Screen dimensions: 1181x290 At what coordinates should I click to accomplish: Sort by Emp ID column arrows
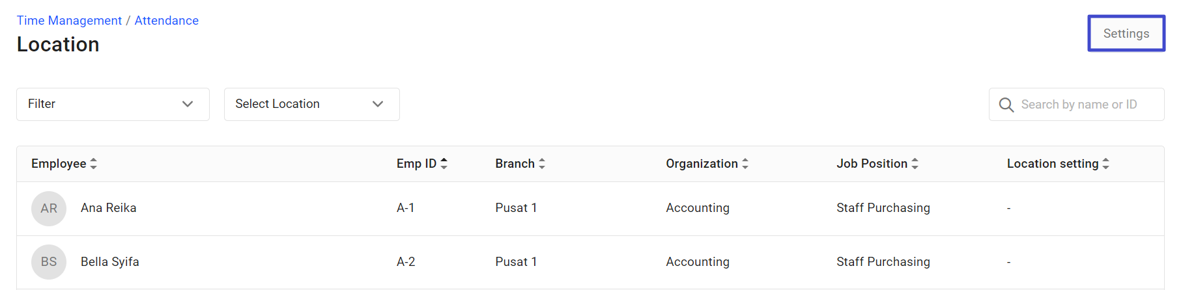tap(444, 164)
